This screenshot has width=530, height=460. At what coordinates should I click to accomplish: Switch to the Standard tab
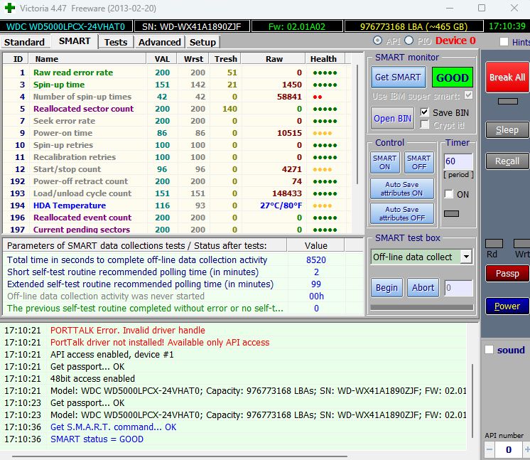pos(24,42)
